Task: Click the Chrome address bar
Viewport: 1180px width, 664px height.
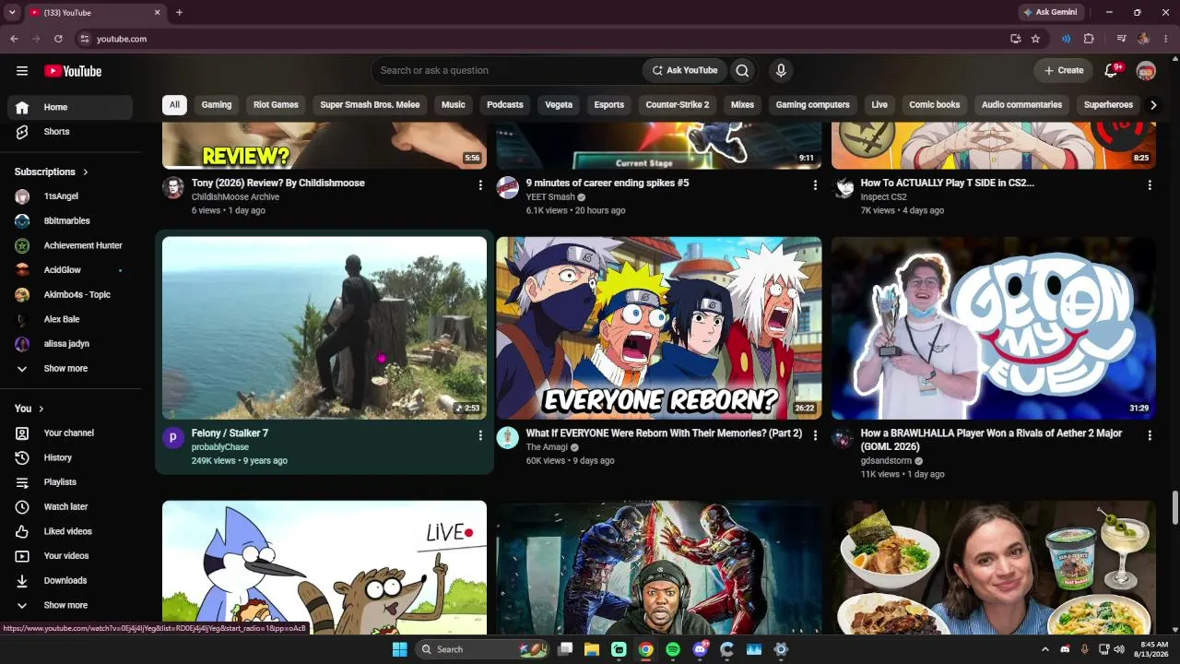Action: click(544, 39)
